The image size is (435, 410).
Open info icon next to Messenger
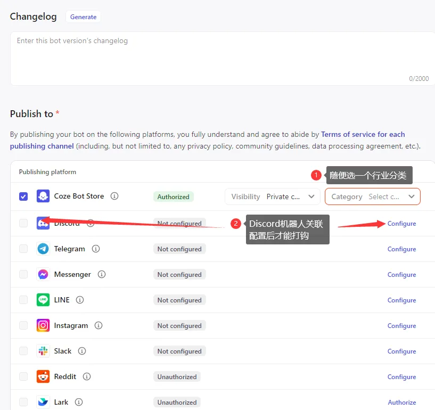102,274
